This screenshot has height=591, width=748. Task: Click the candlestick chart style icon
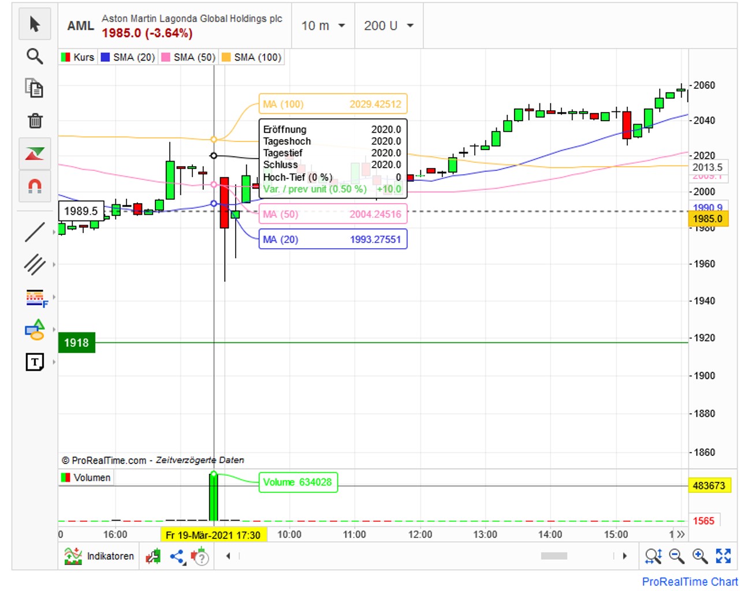pyautogui.click(x=154, y=556)
